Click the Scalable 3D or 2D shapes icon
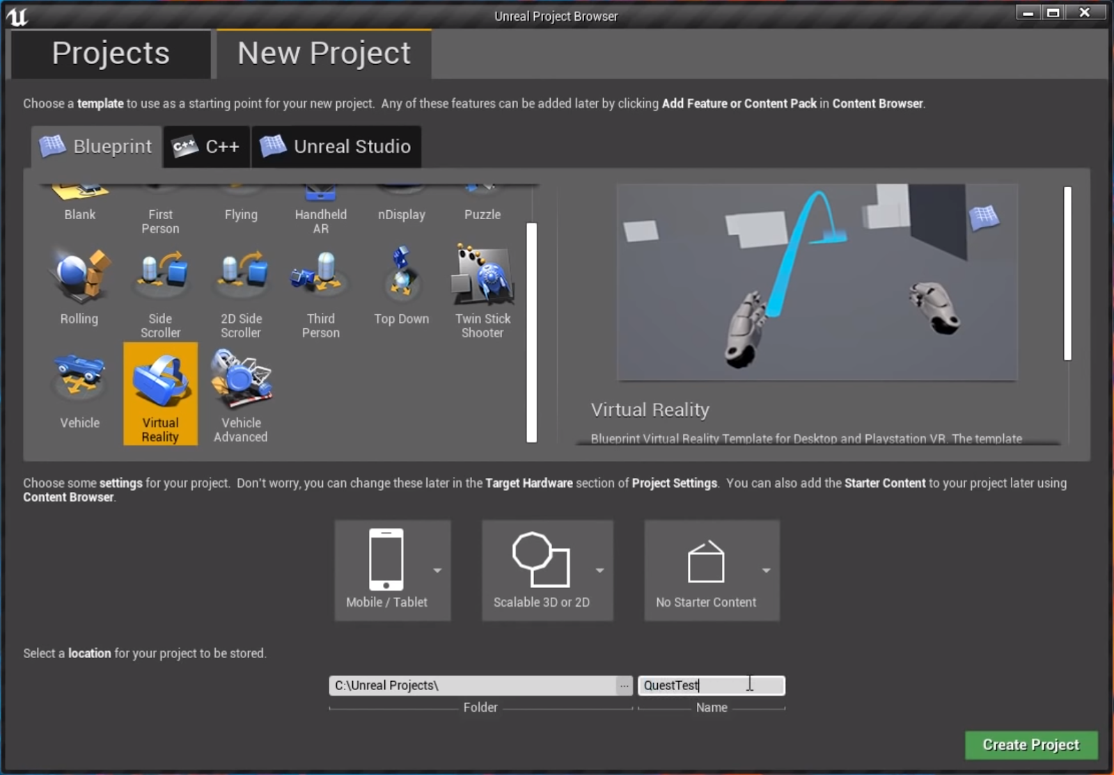This screenshot has height=775, width=1114. coord(541,559)
